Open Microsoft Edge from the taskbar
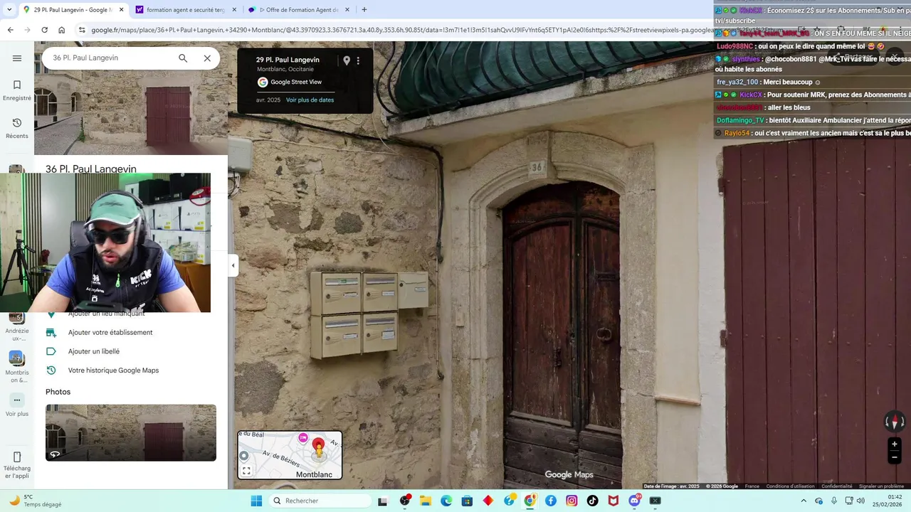911x512 pixels. tap(446, 501)
